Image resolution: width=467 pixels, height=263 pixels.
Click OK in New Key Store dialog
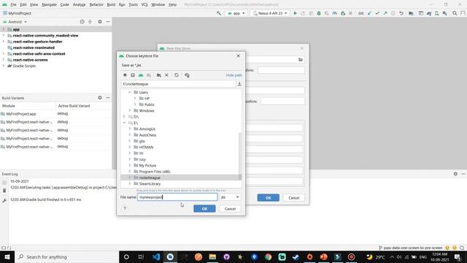point(269,198)
